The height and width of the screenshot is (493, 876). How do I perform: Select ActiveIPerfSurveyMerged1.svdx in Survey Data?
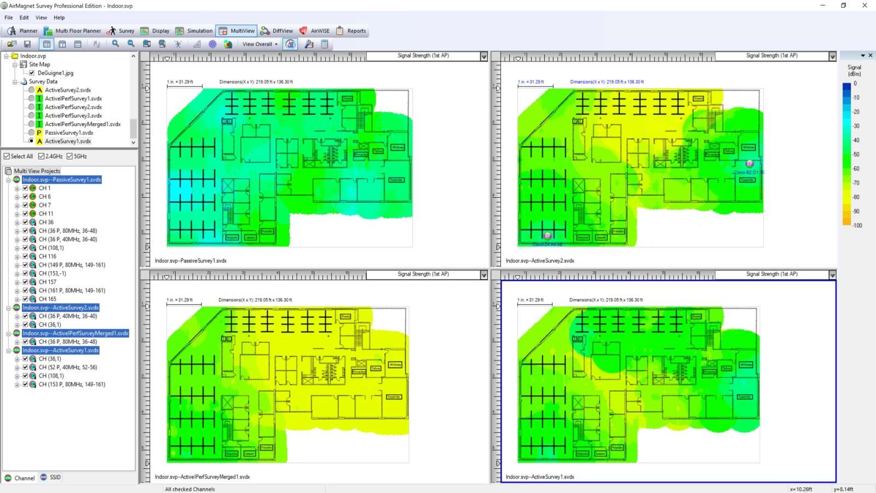click(83, 124)
